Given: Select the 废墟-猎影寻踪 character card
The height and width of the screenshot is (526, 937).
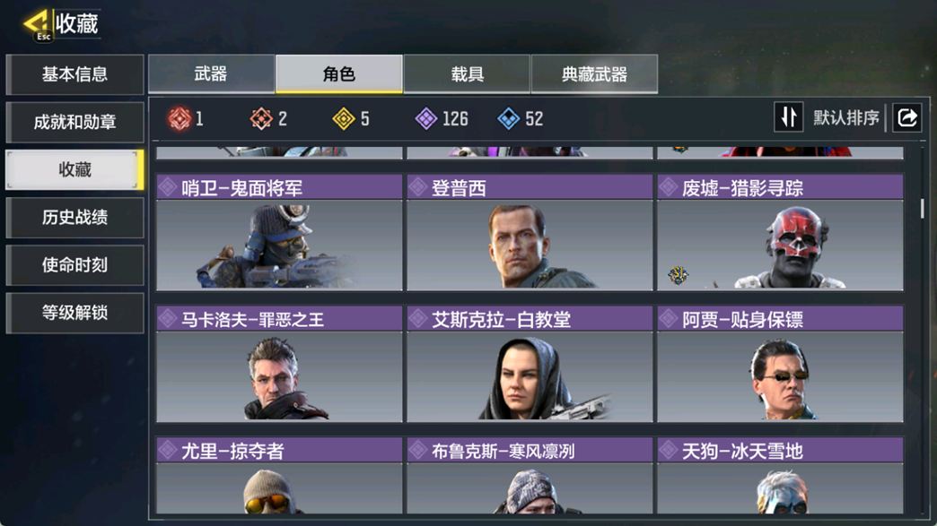Looking at the screenshot, I should (780, 233).
